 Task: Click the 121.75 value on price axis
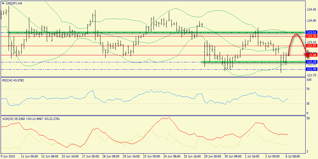(x=311, y=75)
